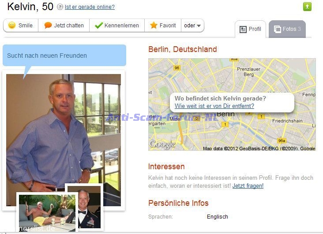Click the green checkmark Kennenlernen icon
The height and width of the screenshot is (234, 323).
click(x=99, y=25)
